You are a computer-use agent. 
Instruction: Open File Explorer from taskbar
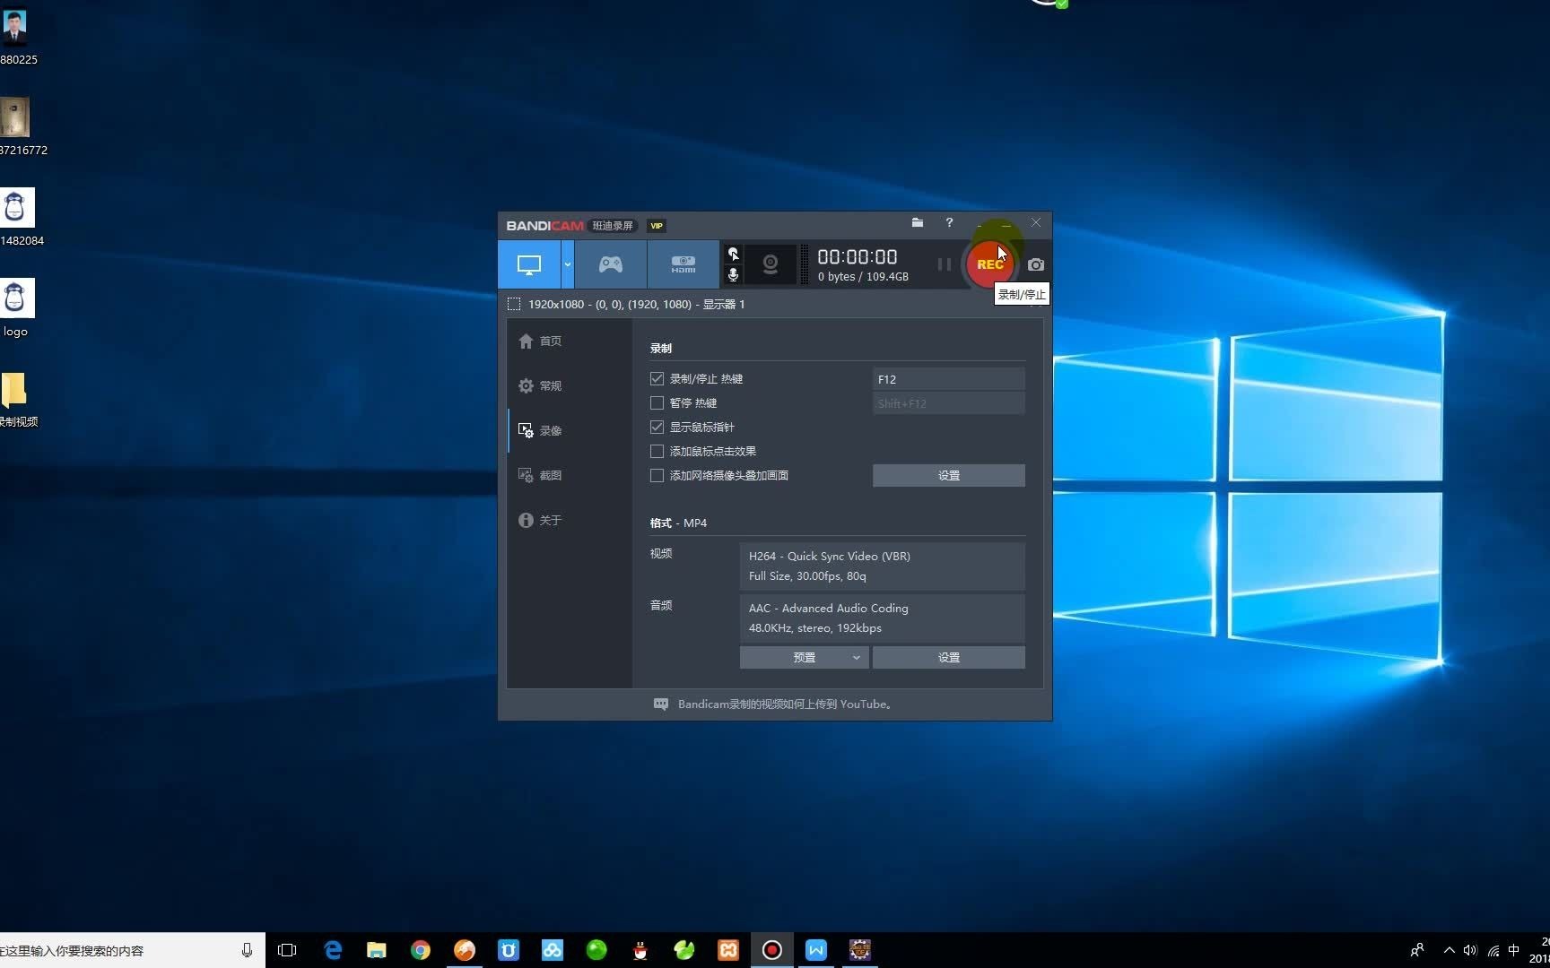pos(377,950)
